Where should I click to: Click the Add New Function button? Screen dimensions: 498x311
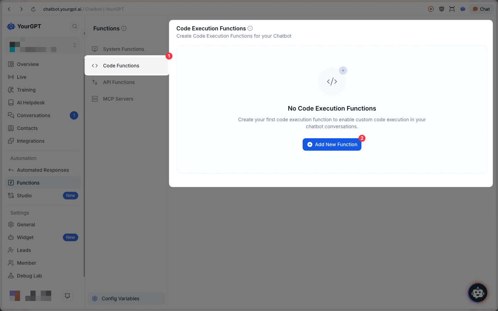332,144
